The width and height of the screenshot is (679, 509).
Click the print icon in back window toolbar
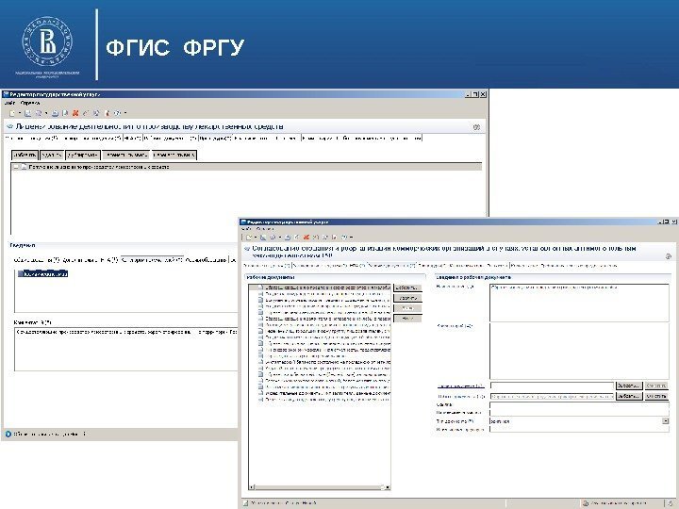[x=55, y=113]
